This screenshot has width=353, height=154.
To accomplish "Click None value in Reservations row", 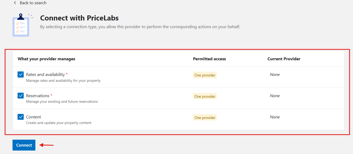I will 275,96.
